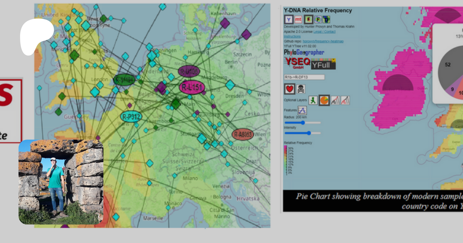The image size is (463, 243).
Task: Click the Intensity slider handle
Action: pyautogui.click(x=309, y=133)
